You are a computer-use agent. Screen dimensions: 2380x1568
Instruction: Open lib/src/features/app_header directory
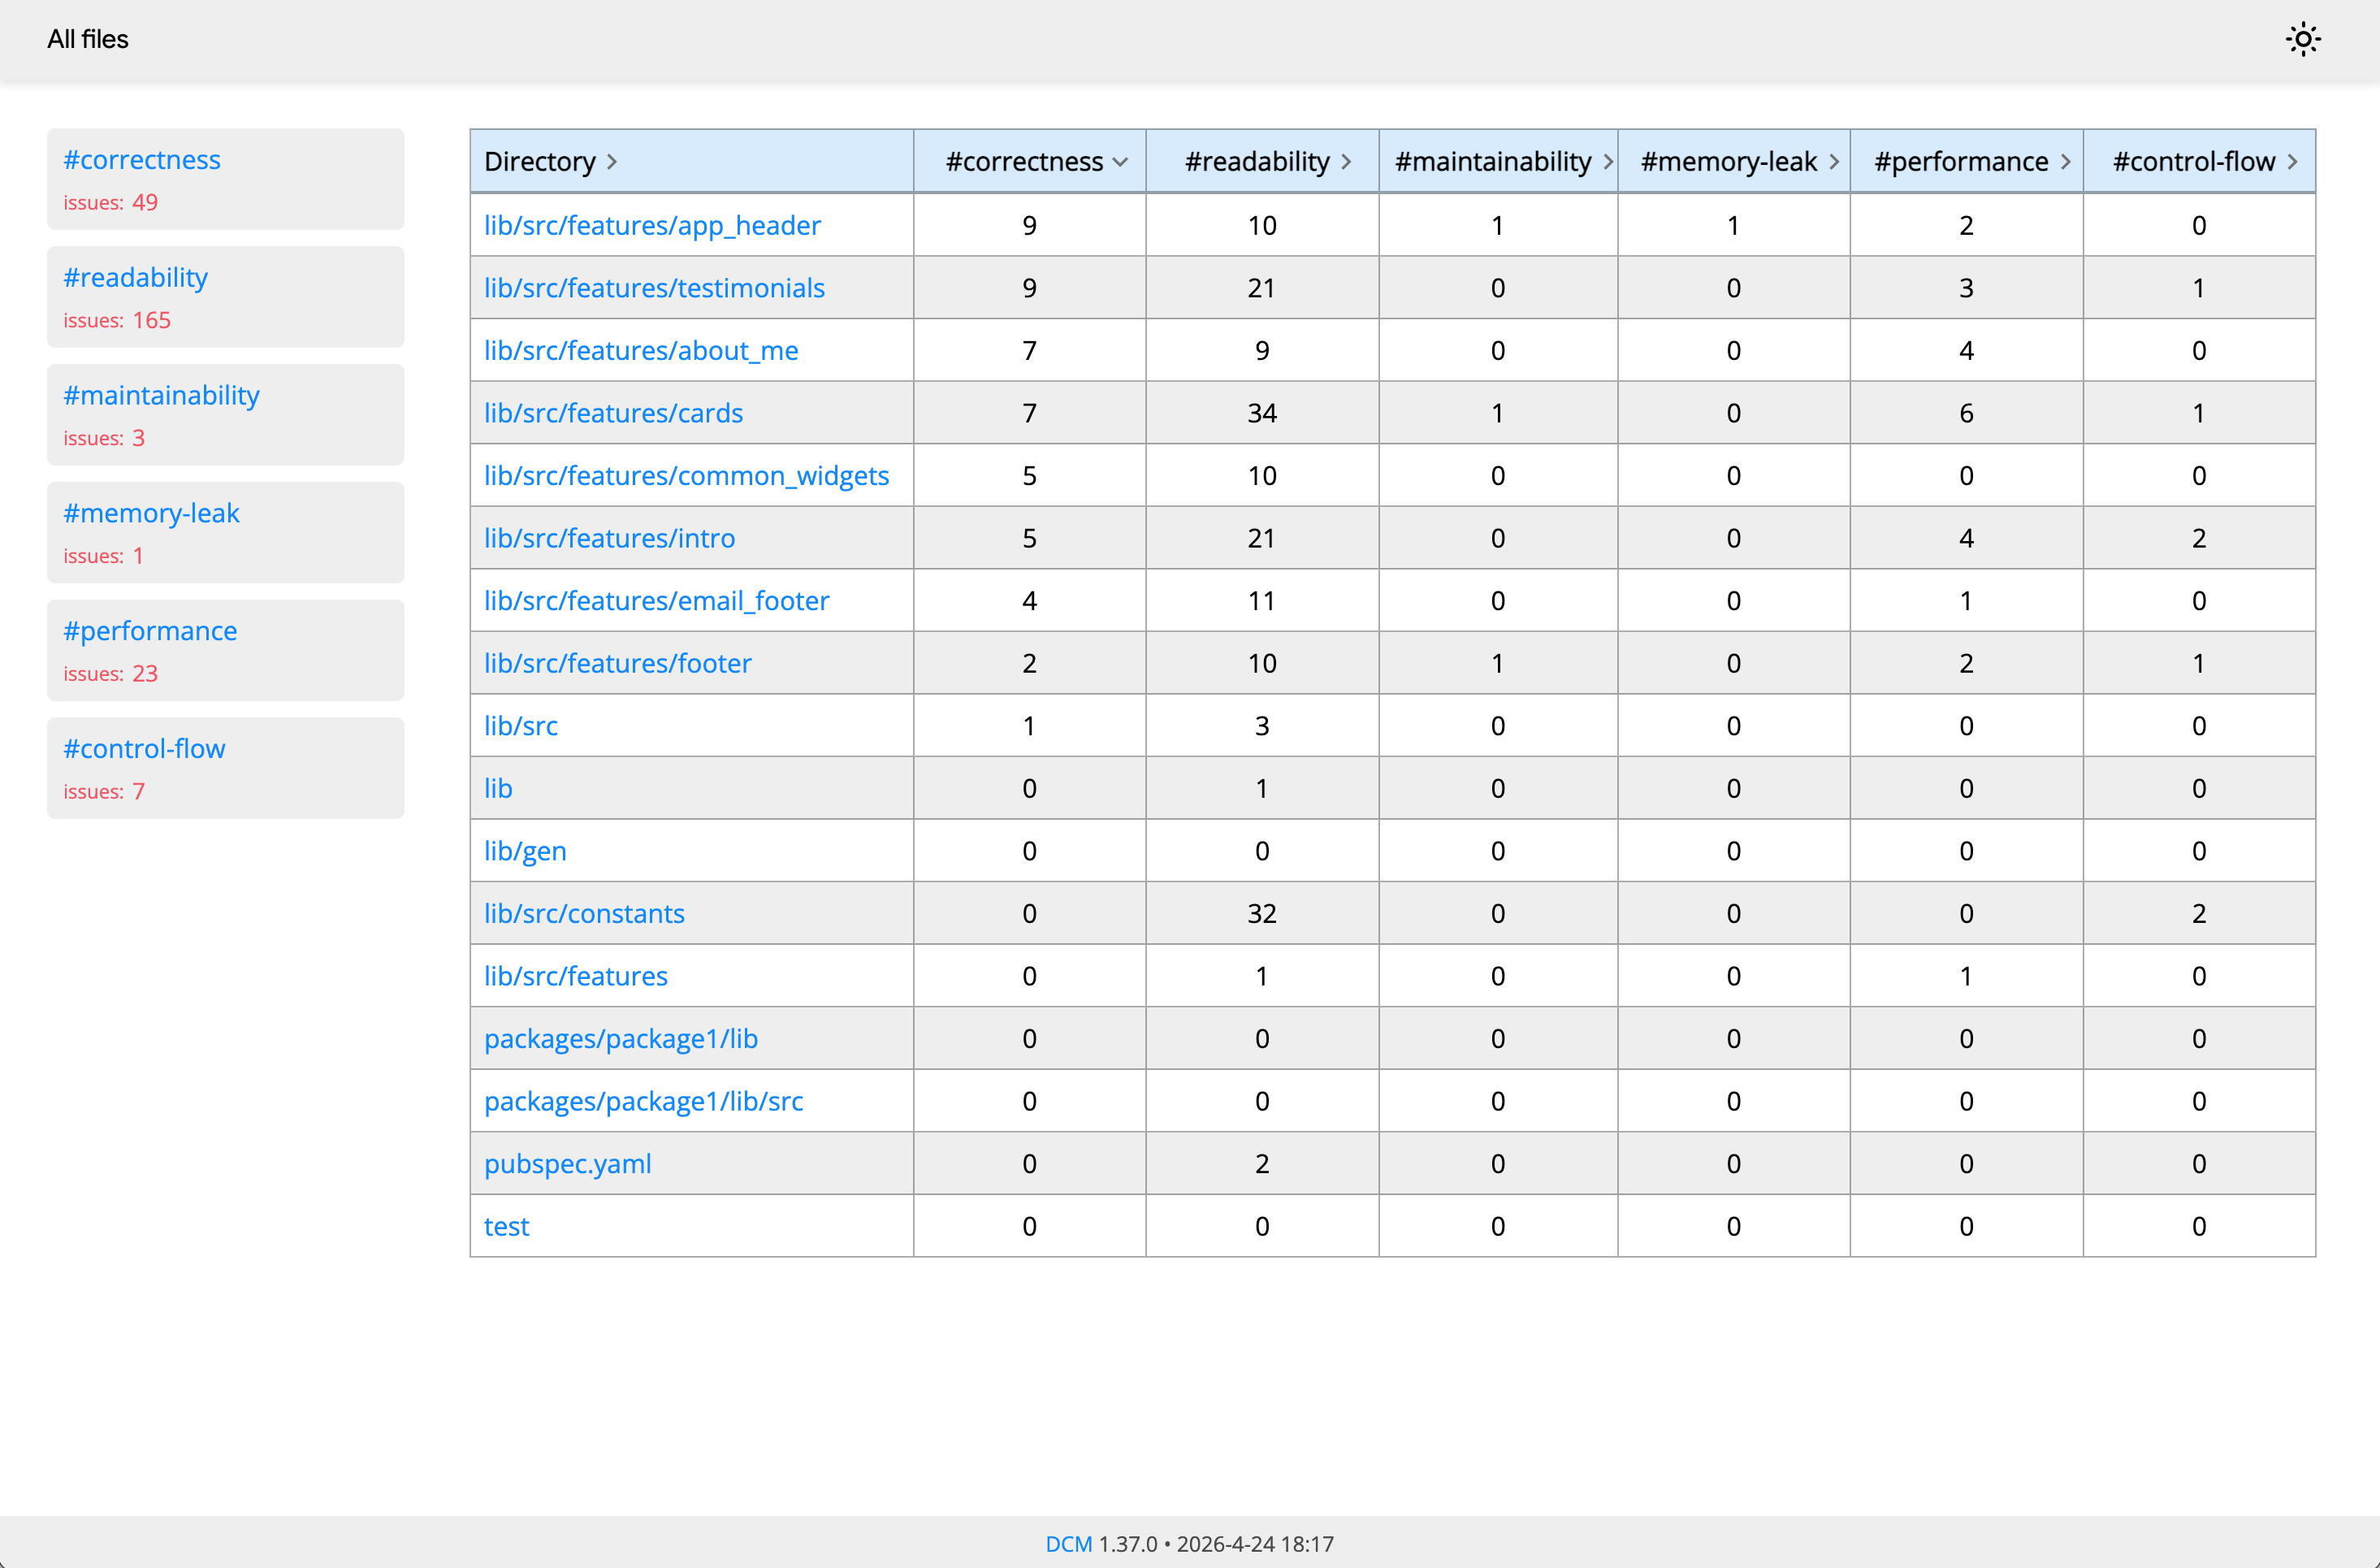pyautogui.click(x=652, y=226)
